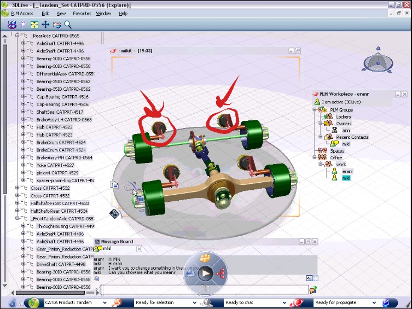Close the mikil chat tab in Message Board
Viewport: 412px width, 309px height.
coord(140,249)
